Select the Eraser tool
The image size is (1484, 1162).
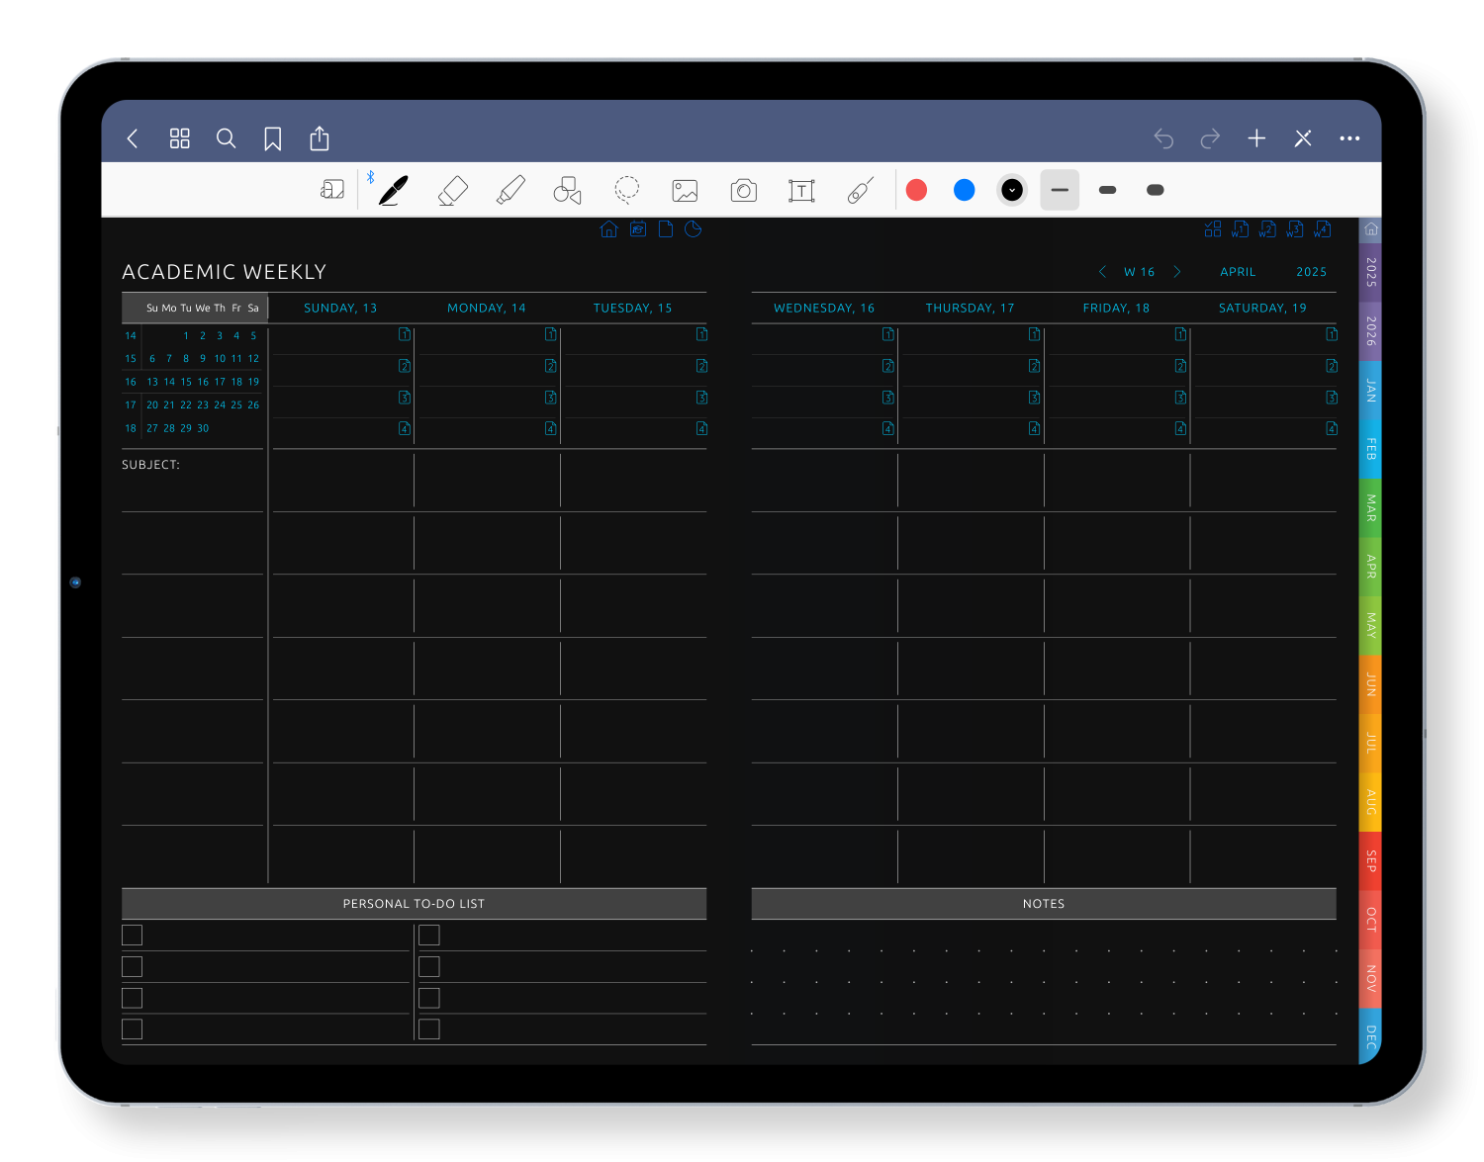pos(452,190)
